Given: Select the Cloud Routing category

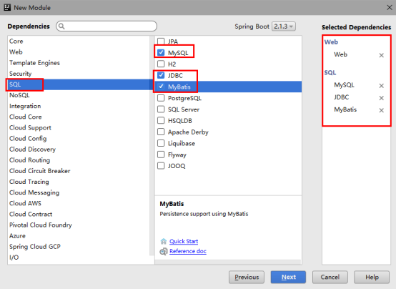Looking at the screenshot, I should click(x=79, y=160).
